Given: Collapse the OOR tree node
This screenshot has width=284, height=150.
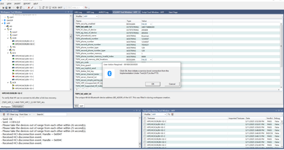Looking at the screenshot, I should coord(8,38).
